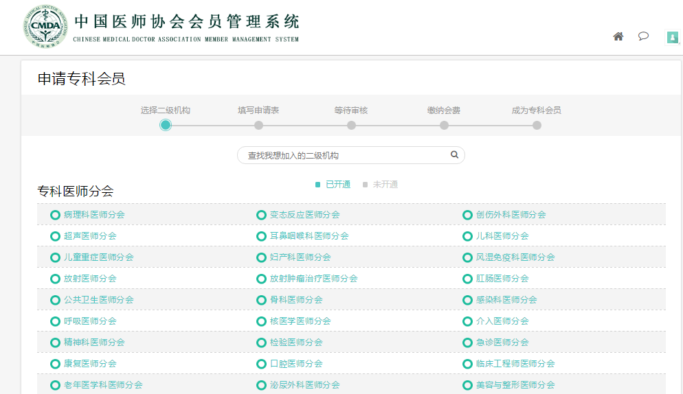This screenshot has height=394, width=683.
Task: Select the 选择二级机构 step dot
Action: pos(166,126)
